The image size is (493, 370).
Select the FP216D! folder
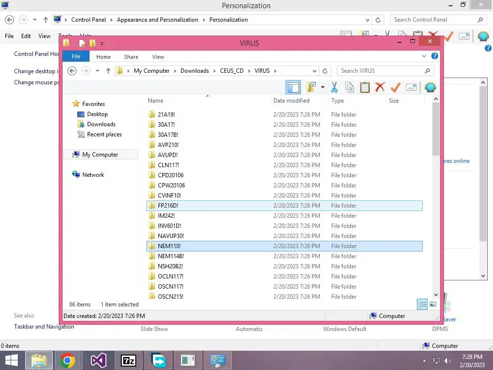pyautogui.click(x=284, y=205)
